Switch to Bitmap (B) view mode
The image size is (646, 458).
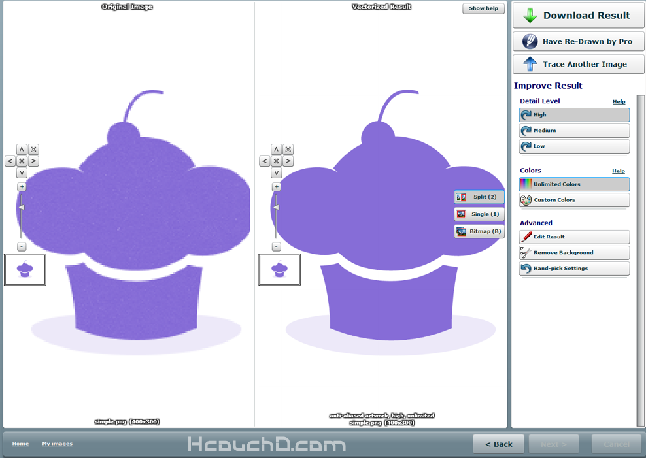[x=479, y=231]
